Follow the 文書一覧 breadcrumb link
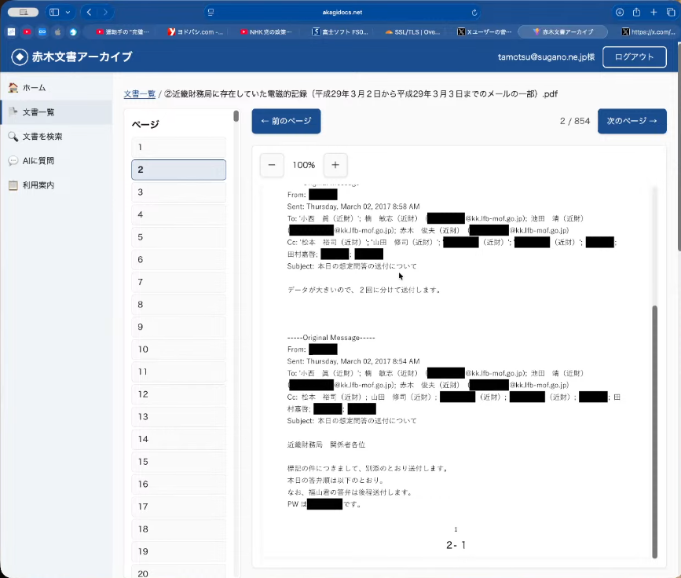This screenshot has height=578, width=681. (x=139, y=94)
